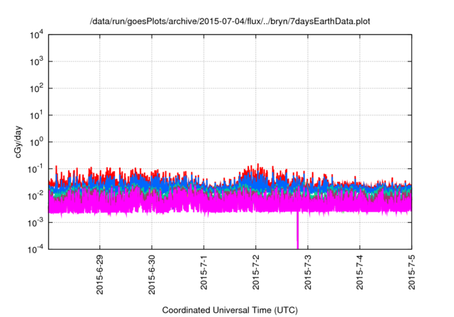
Task: Click the red peak near 2015-7-2
Action: pyautogui.click(x=258, y=166)
